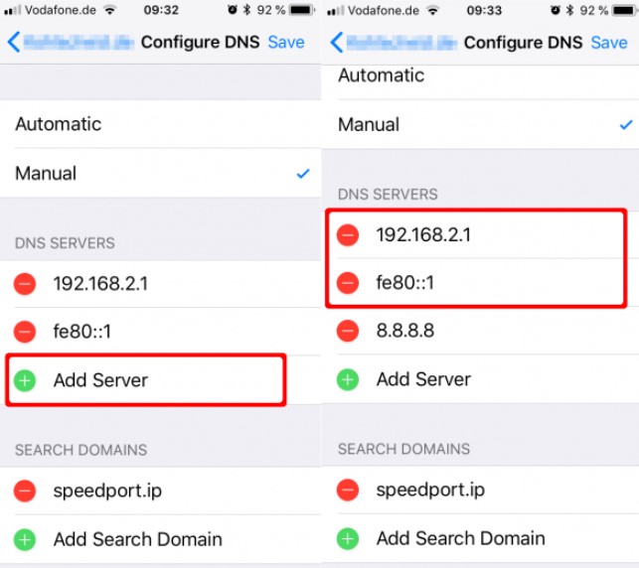
Task: Tap the 09:33 clock in right status bar
Action: [484, 10]
